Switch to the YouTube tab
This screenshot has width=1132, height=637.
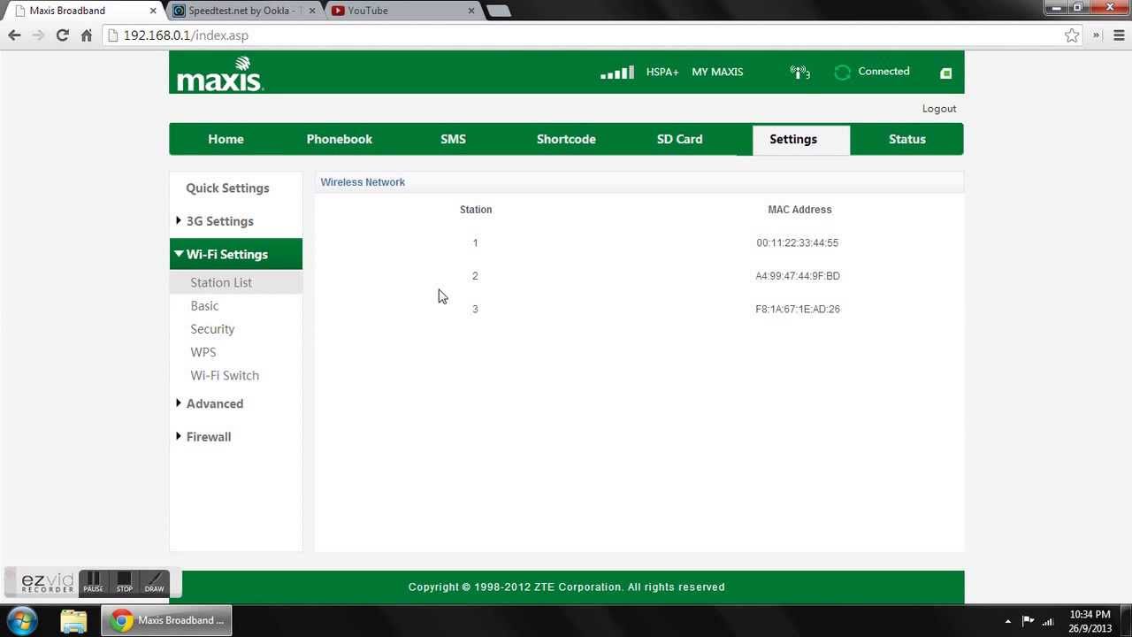402,11
